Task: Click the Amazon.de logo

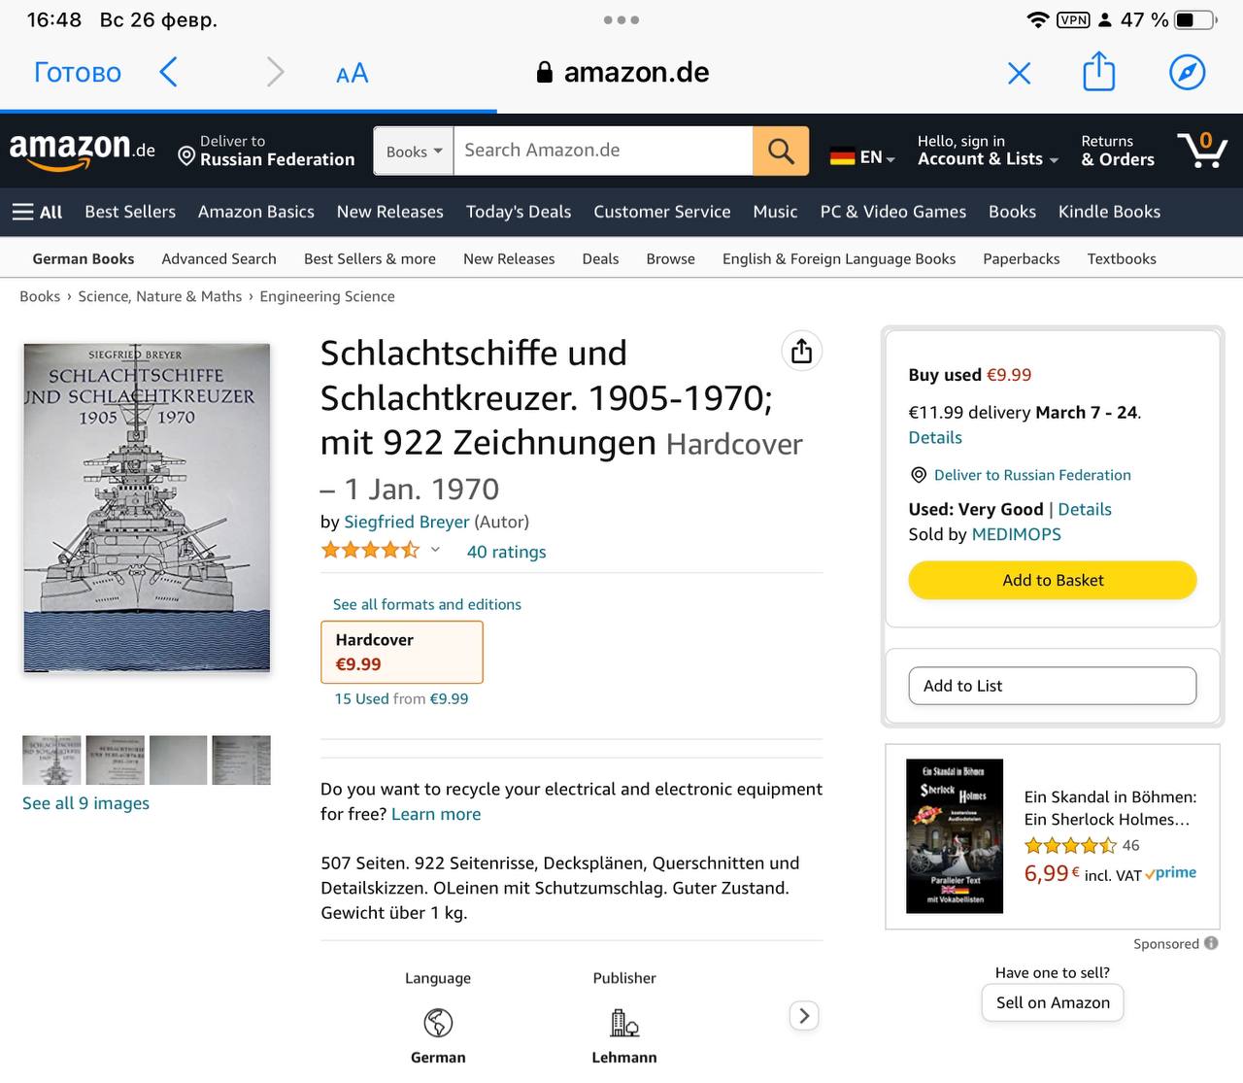Action: (82, 151)
